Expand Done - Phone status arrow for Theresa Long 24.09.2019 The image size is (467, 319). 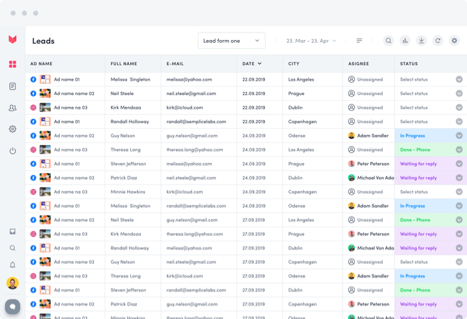(459, 149)
